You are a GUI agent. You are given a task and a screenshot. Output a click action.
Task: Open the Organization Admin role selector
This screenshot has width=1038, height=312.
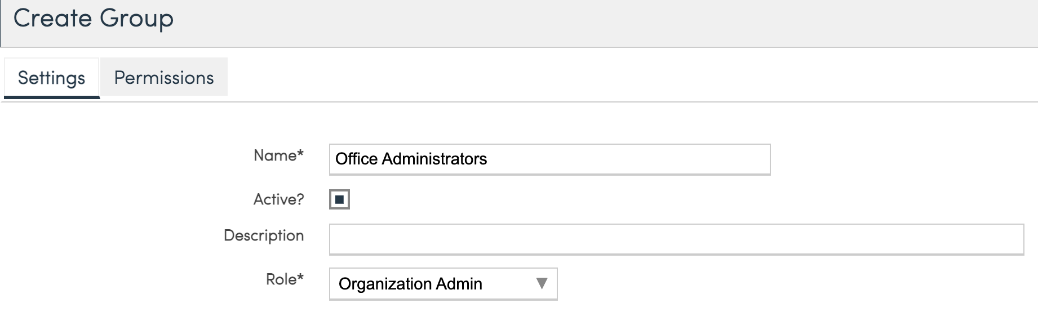(x=443, y=284)
